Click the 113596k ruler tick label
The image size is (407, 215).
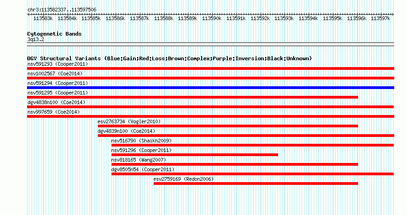click(357, 18)
